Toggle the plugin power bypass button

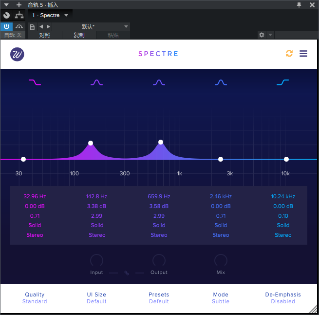click(6, 26)
